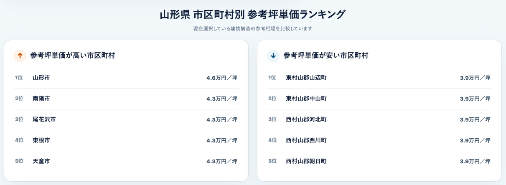Click the 4.6万円／坪 price for 山形市

222,78
